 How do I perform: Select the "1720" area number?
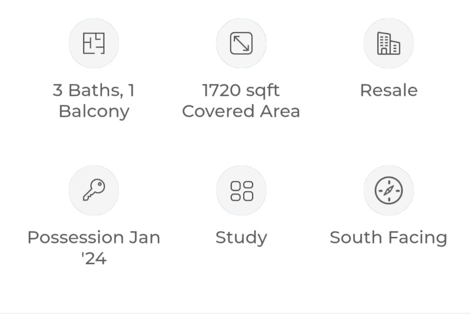221,91
